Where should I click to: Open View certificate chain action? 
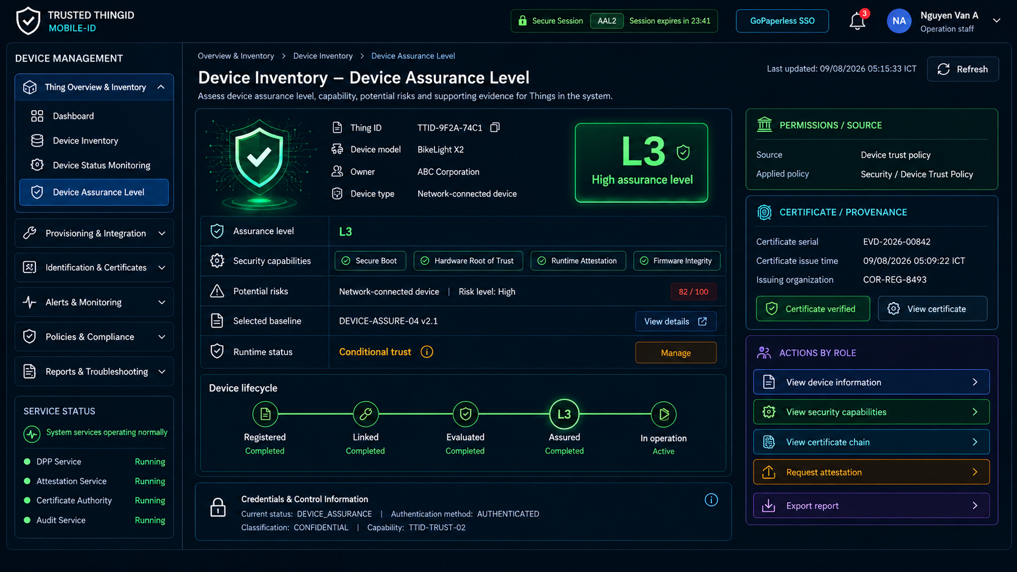pyautogui.click(x=872, y=442)
